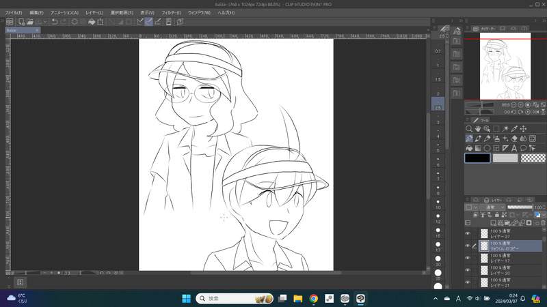Image resolution: width=547 pixels, height=307 pixels.
Task: Click Undo in the command bar
Action: click(x=55, y=22)
